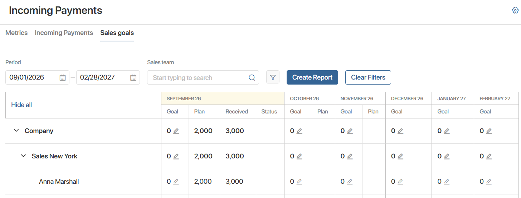Click the Incoming Payments page heading
Viewport: 521px width, 198px height.
click(55, 11)
